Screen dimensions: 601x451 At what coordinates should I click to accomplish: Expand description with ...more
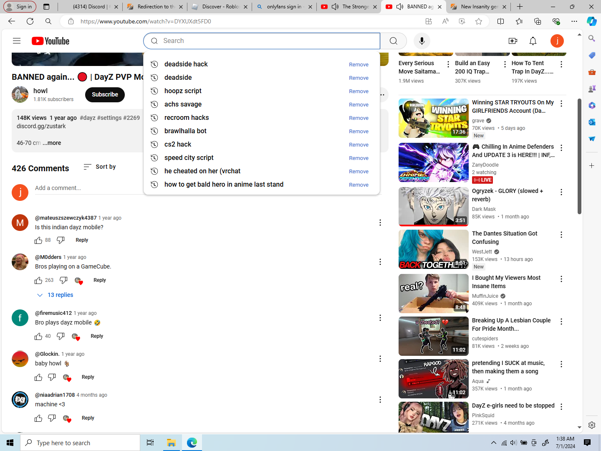coord(52,143)
